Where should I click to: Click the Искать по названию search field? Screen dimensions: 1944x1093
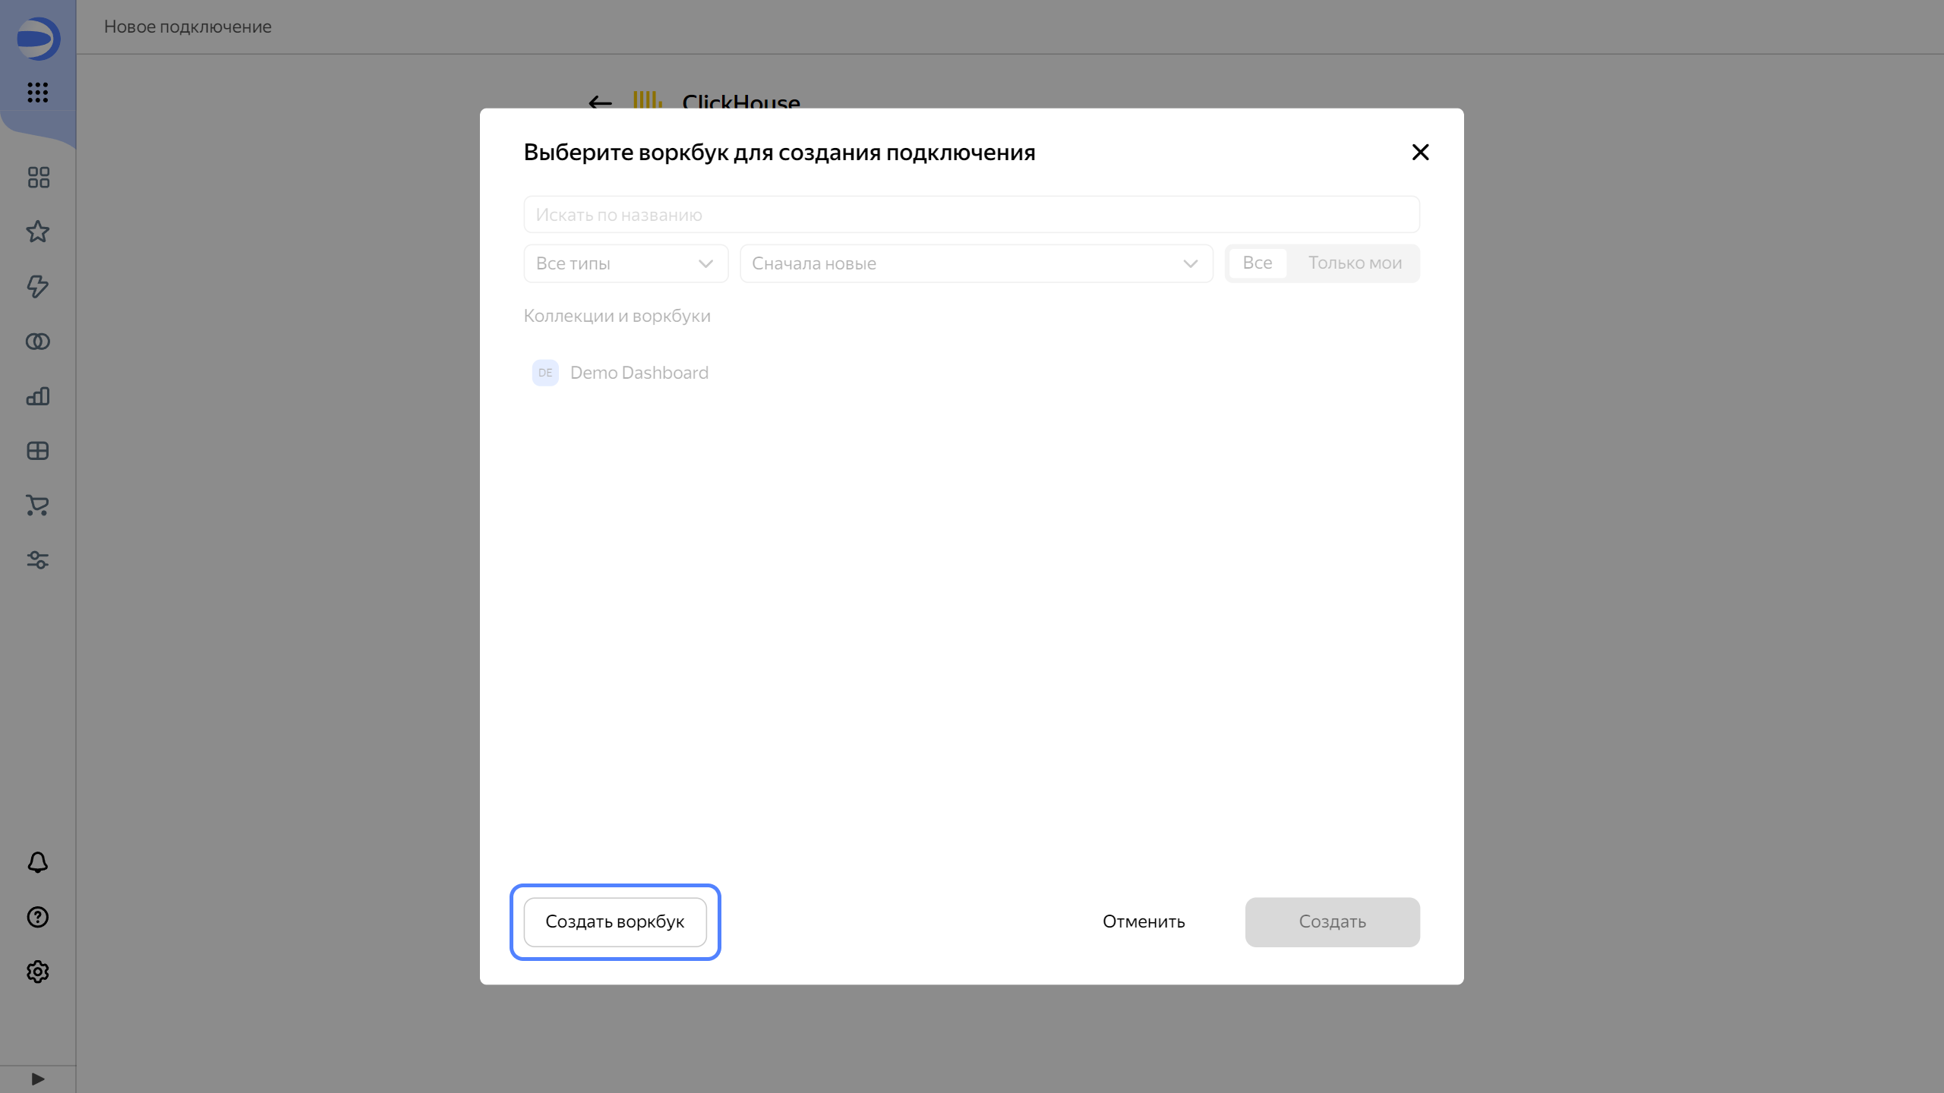pyautogui.click(x=970, y=214)
